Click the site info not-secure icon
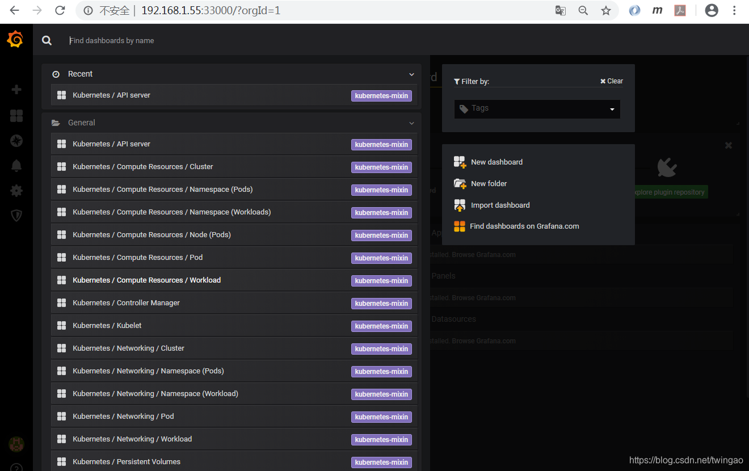 pos(88,10)
